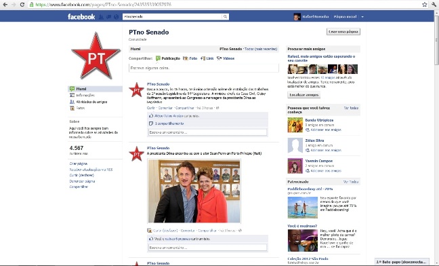Open Banda Utrópicos profile thumbnail
The image size is (439, 266).
point(295,125)
